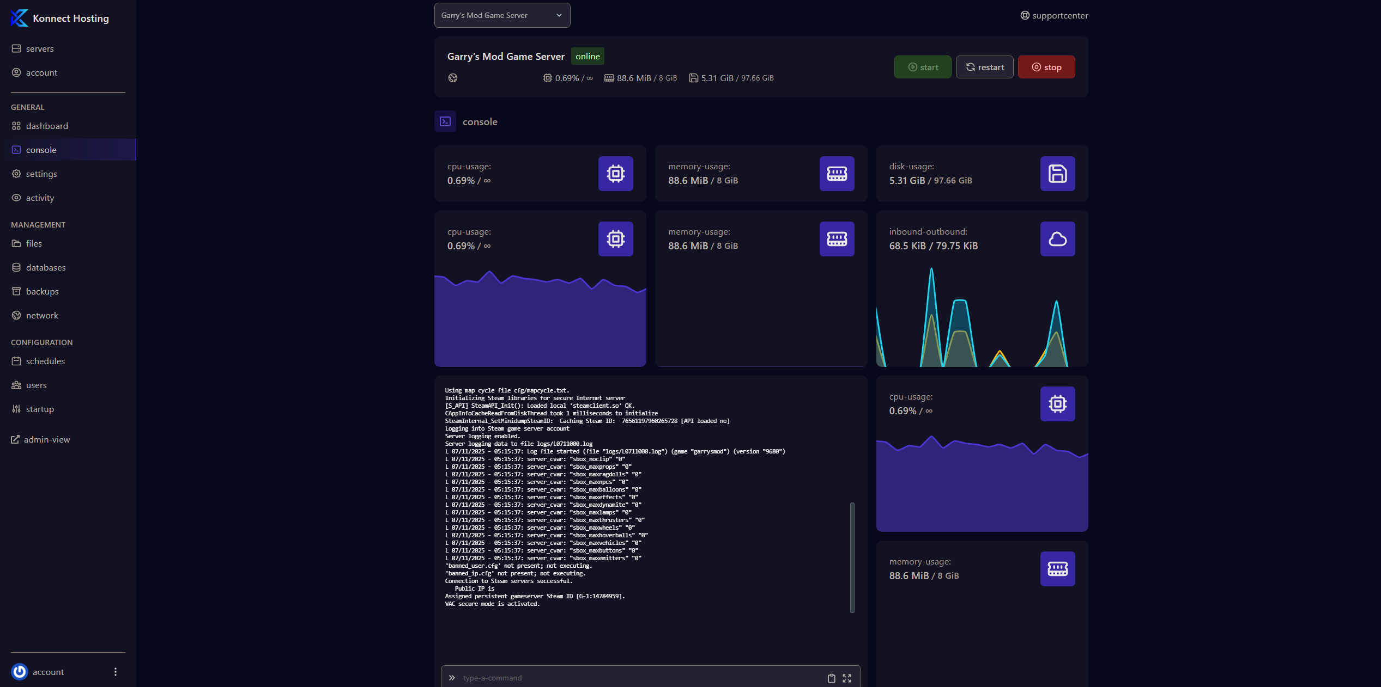1381x687 pixels.
Task: Open network in the sidebar
Action: 68,315
